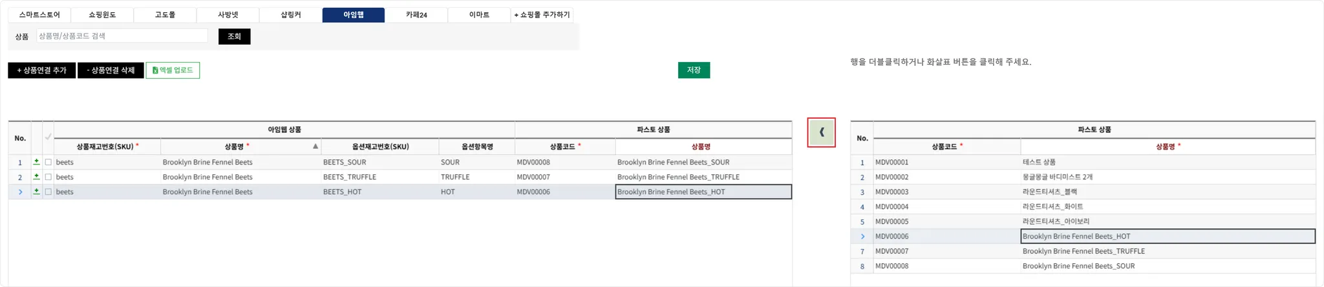Click the green add icon in row 1
The width and height of the screenshot is (1324, 287).
(37, 162)
